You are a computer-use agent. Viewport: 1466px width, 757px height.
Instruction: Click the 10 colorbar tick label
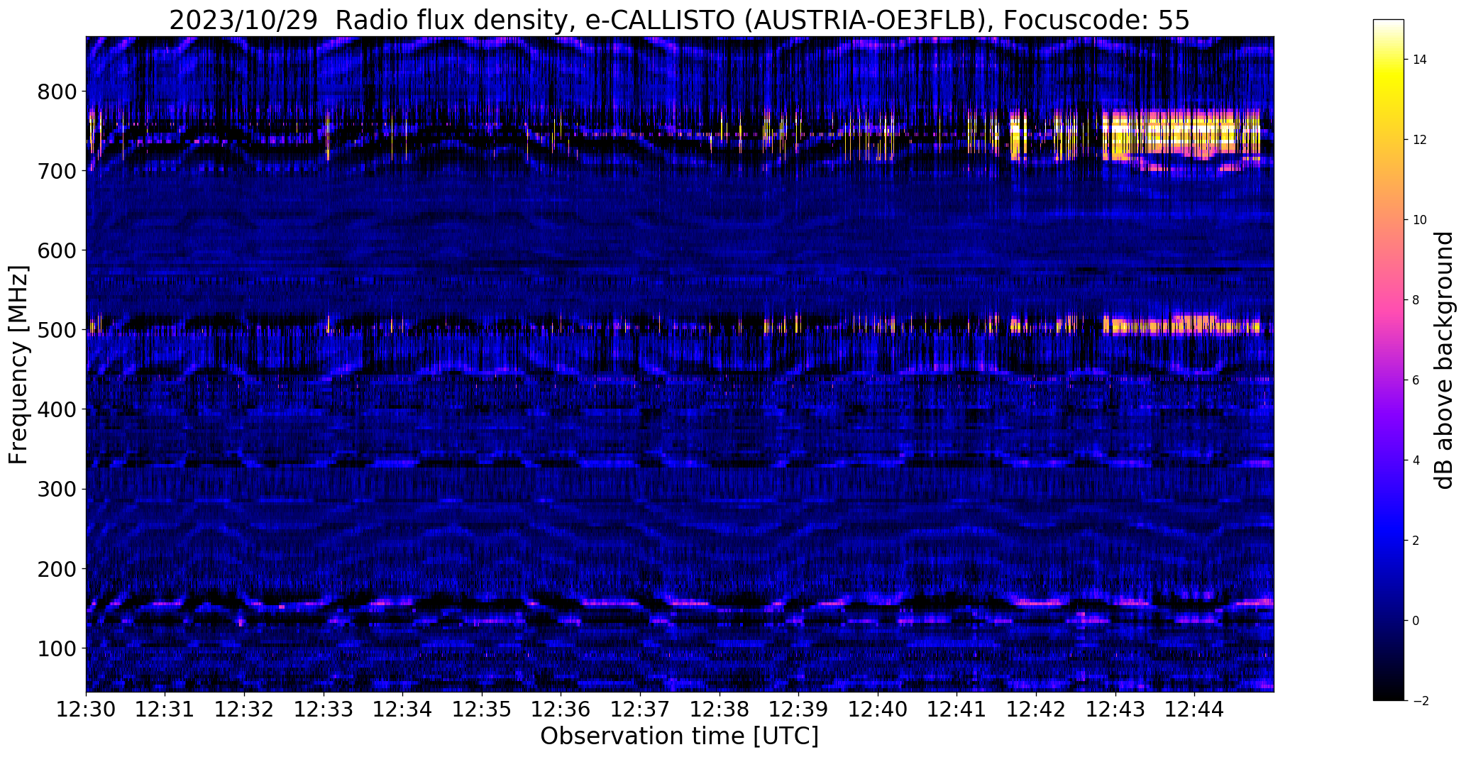[x=1420, y=220]
